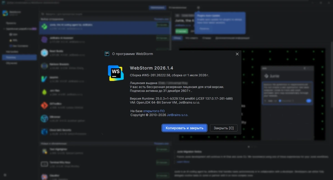Select Проекты in the welcome sidebar

pos(11,23)
